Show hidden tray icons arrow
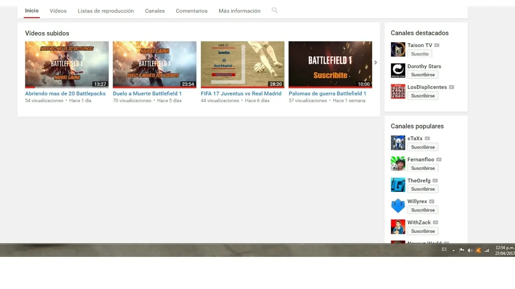 [x=453, y=250]
